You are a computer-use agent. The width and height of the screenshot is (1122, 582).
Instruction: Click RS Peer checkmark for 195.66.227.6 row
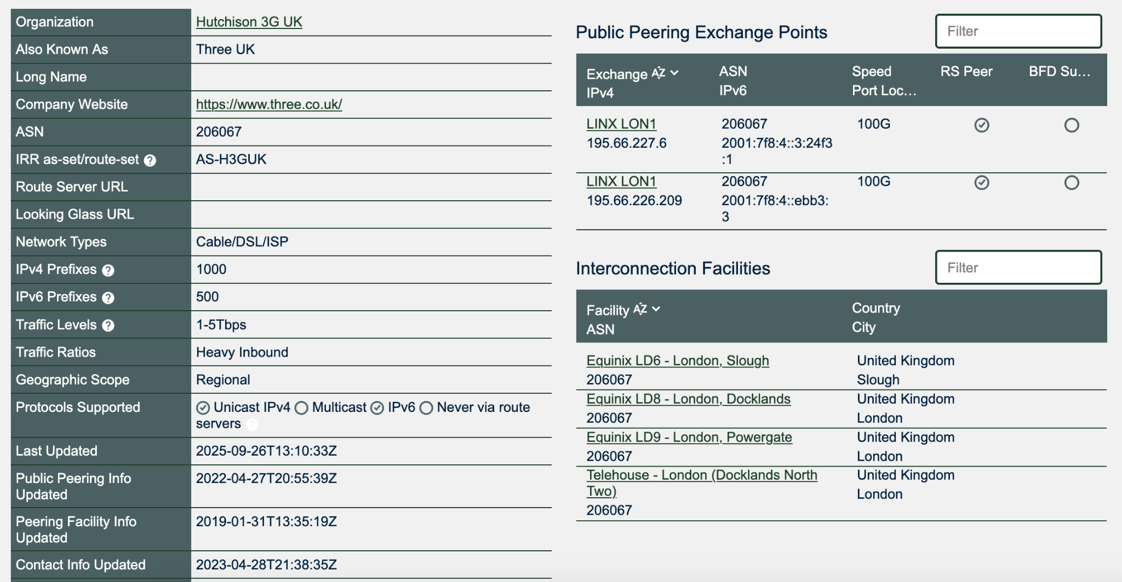tap(982, 125)
